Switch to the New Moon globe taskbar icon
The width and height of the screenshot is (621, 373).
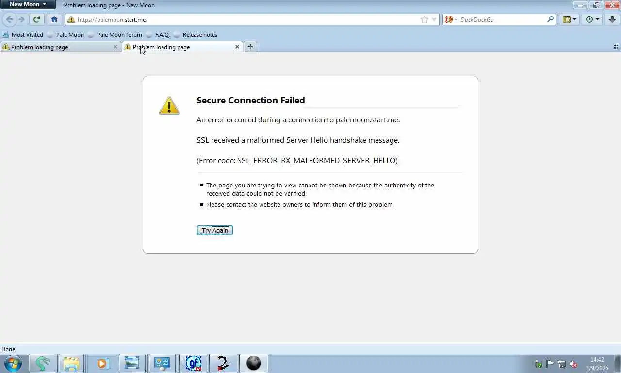click(x=254, y=363)
